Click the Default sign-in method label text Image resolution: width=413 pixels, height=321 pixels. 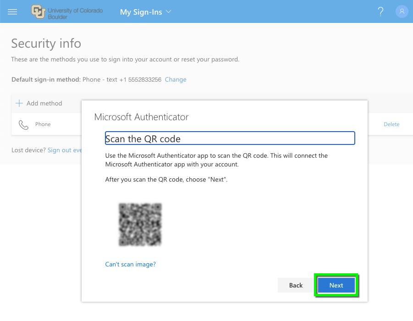click(x=46, y=80)
